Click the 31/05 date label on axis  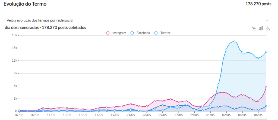click(210, 115)
